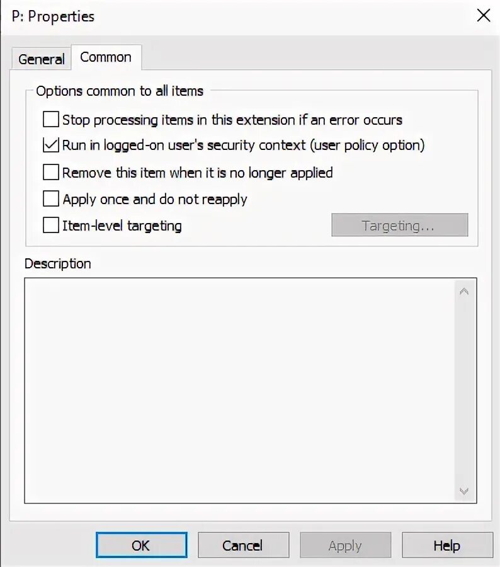Enable Stop processing items if error occurs
The image size is (500, 567).
click(x=50, y=119)
